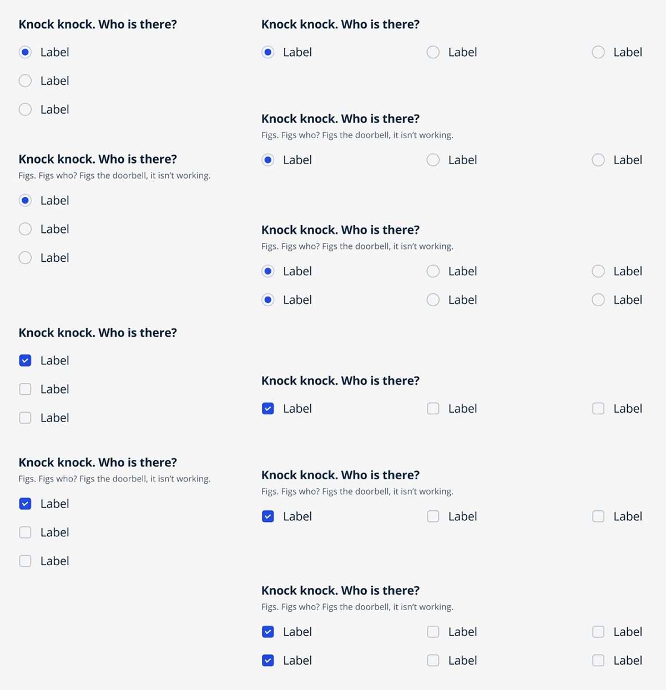Screen dimensions: 666x690
Task: Check the middle box in left vertical checkbox group without description
Action: [x=25, y=389]
